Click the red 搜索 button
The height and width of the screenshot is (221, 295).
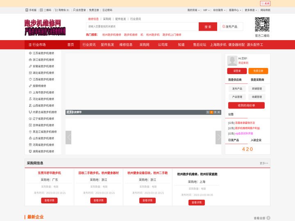208,27
